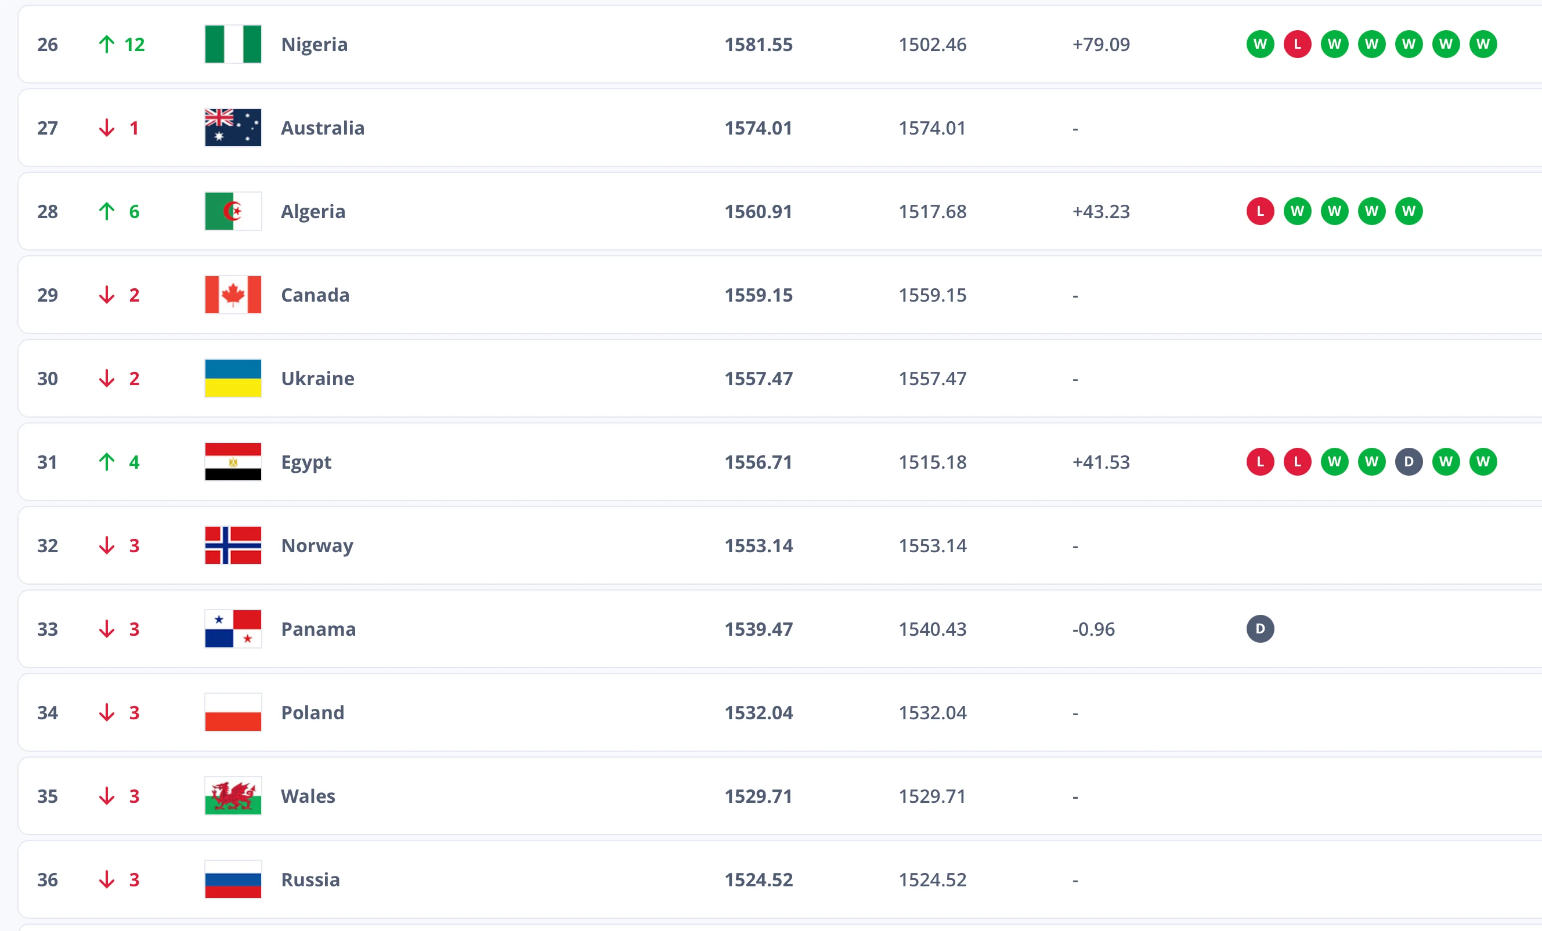Viewport: 1542px width, 931px height.
Task: Click the Australia flag icon
Action: pos(233,128)
